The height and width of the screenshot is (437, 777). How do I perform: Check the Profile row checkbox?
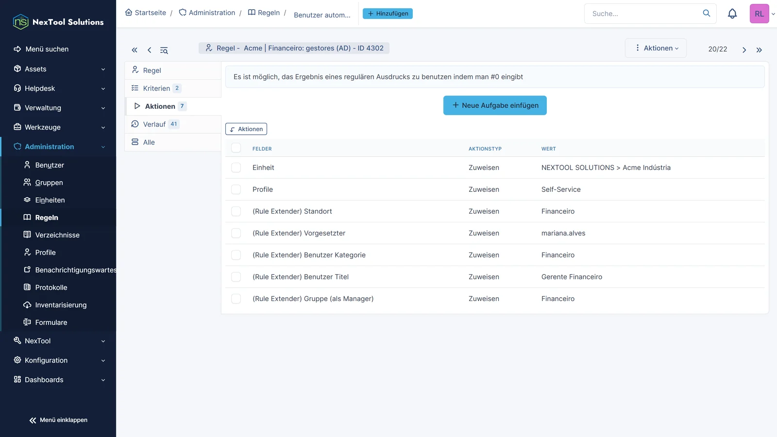(x=236, y=189)
